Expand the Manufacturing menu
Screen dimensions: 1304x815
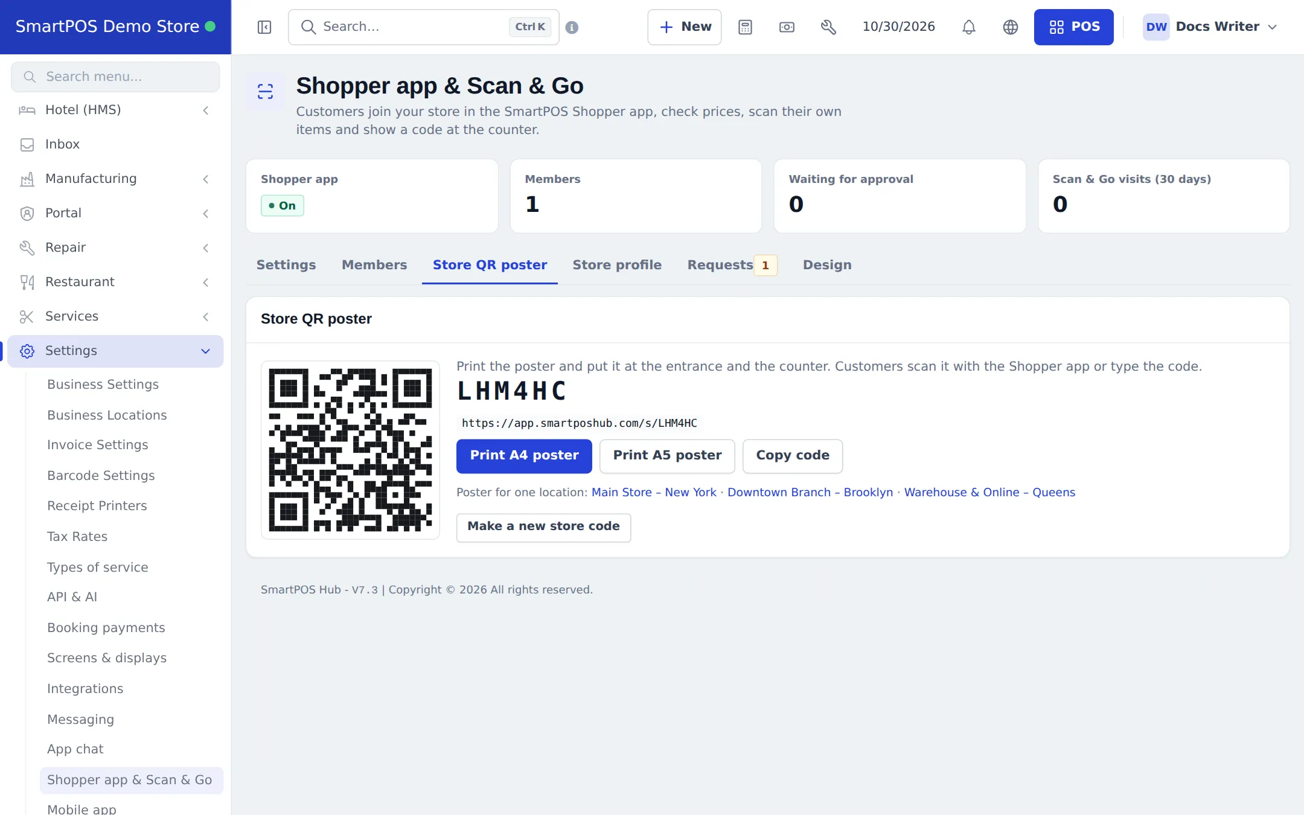(x=115, y=179)
